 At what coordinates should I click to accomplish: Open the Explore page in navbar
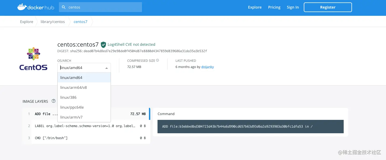coord(255,7)
